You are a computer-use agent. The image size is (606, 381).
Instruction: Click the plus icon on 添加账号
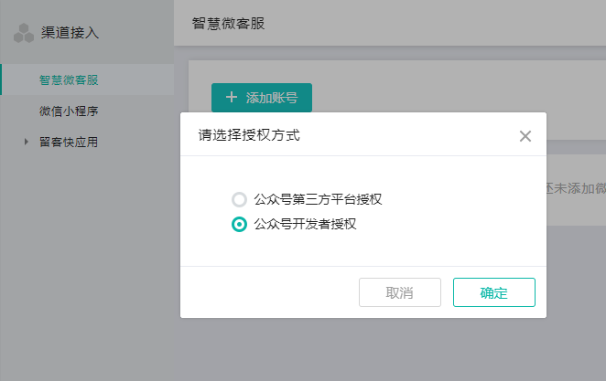tap(231, 97)
